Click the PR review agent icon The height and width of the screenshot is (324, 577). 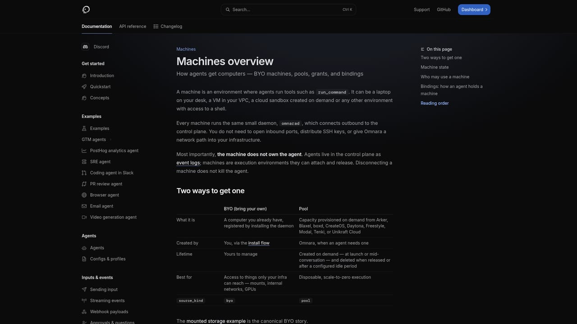pyautogui.click(x=84, y=184)
